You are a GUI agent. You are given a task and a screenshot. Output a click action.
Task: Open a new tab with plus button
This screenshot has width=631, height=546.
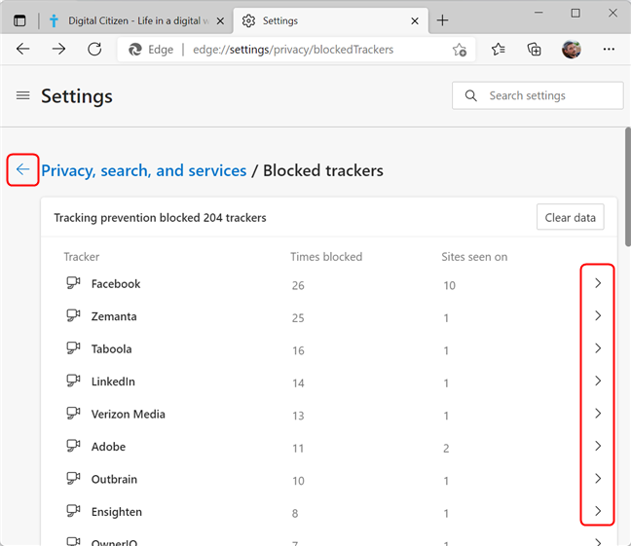pyautogui.click(x=442, y=20)
